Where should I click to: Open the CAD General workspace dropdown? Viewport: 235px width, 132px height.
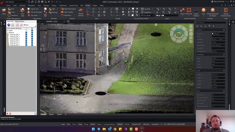point(16,2)
